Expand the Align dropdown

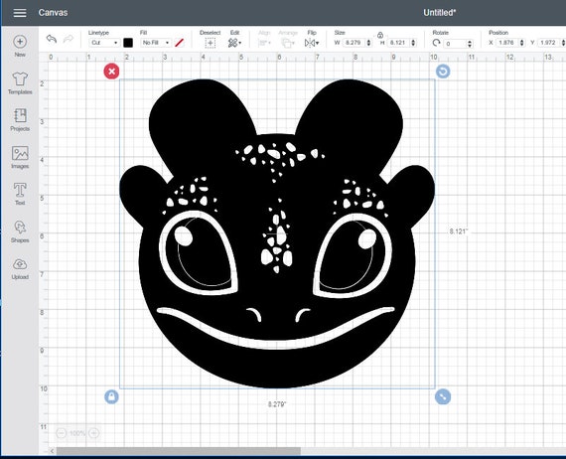(x=264, y=43)
